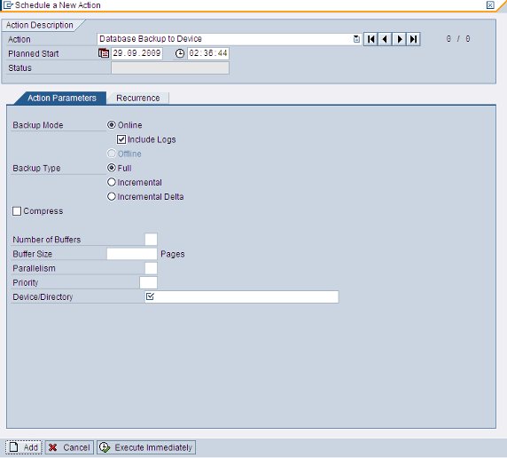Click the required-entry icon in Device/Directory
Viewport: 507px width, 458px height.
coord(150,296)
